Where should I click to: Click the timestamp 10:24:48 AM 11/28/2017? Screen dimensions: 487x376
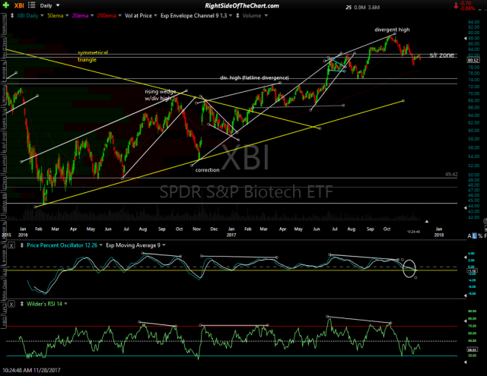tap(31, 370)
